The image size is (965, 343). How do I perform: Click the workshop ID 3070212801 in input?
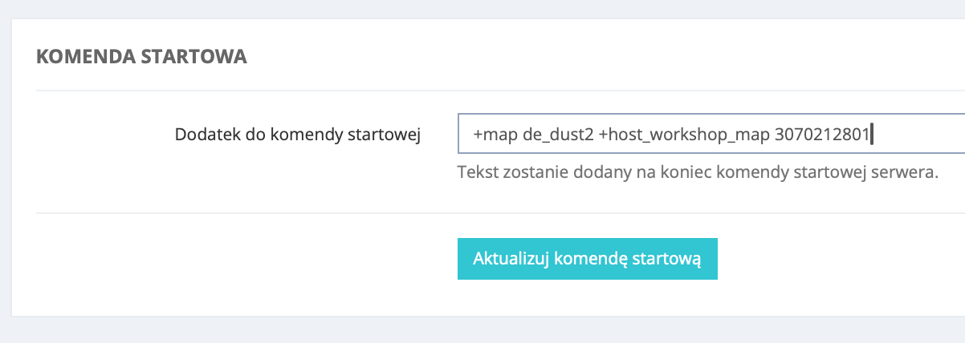point(821,135)
